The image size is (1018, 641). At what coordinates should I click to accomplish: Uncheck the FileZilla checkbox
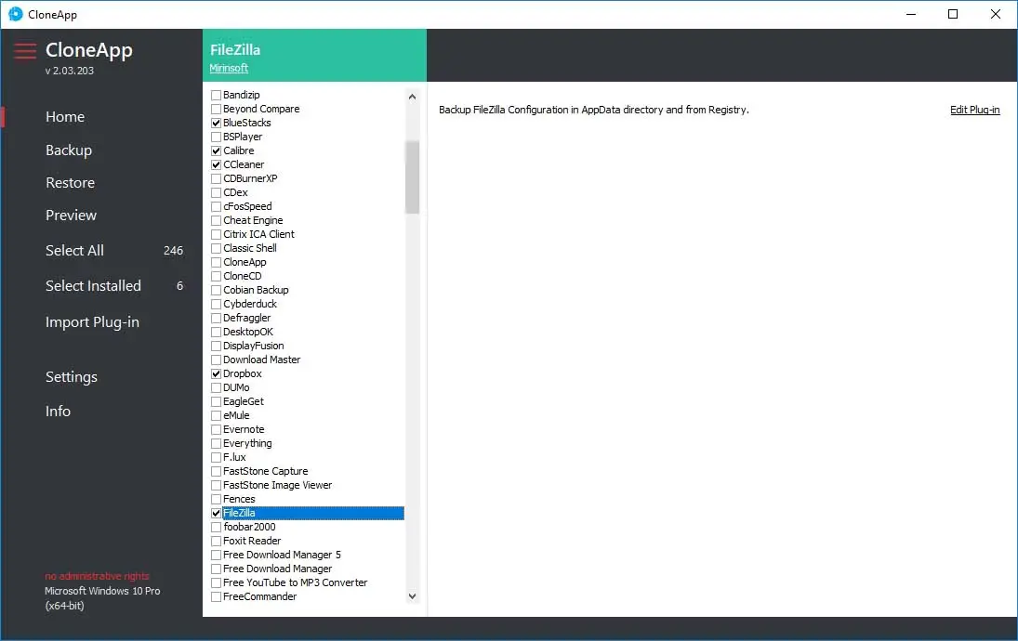(217, 513)
